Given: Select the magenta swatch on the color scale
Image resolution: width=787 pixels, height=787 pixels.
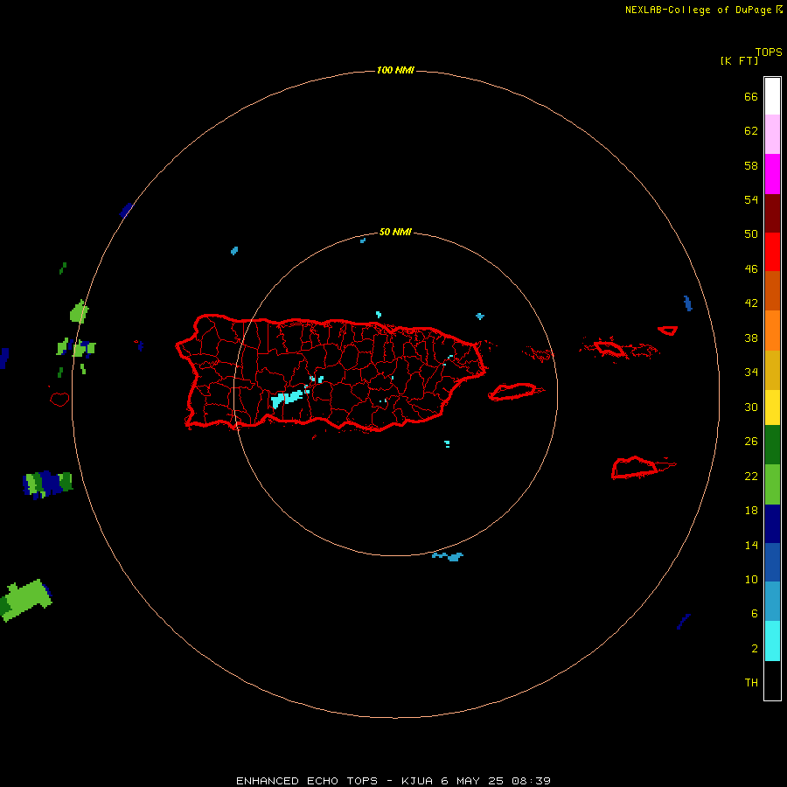Looking at the screenshot, I should point(772,174).
